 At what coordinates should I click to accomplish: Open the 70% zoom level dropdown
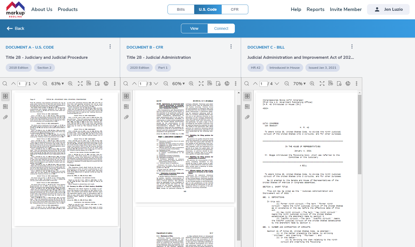pos(299,83)
